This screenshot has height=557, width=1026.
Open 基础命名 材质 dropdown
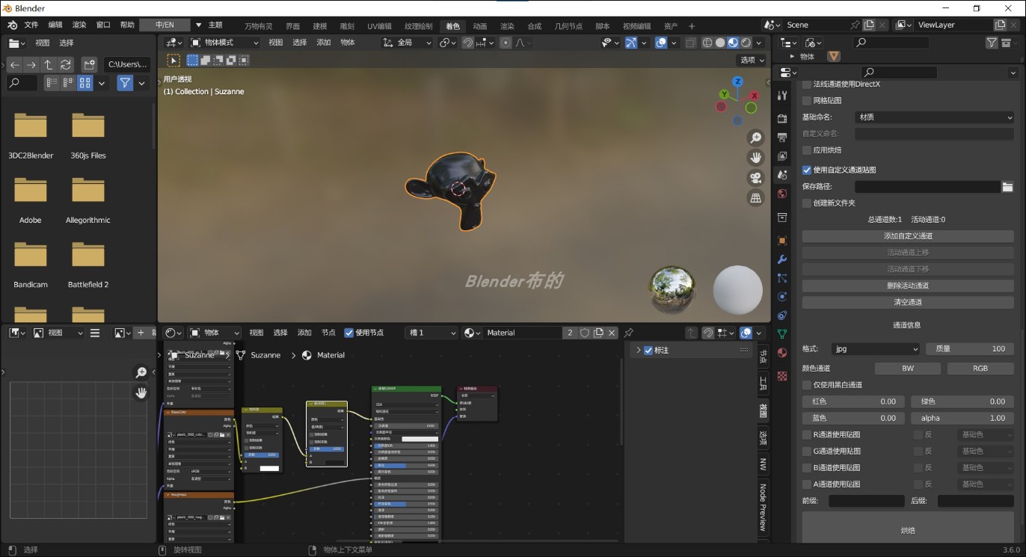934,117
